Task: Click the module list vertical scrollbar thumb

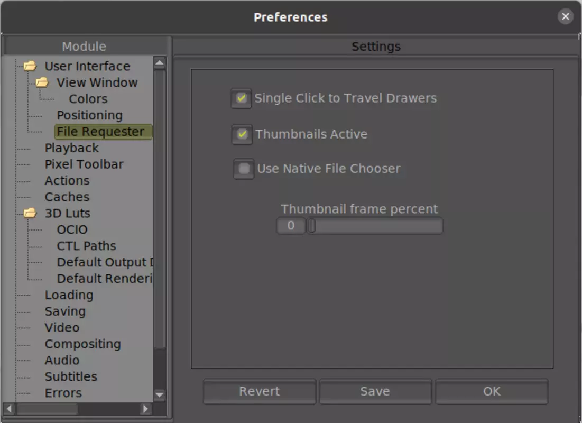Action: 160,209
